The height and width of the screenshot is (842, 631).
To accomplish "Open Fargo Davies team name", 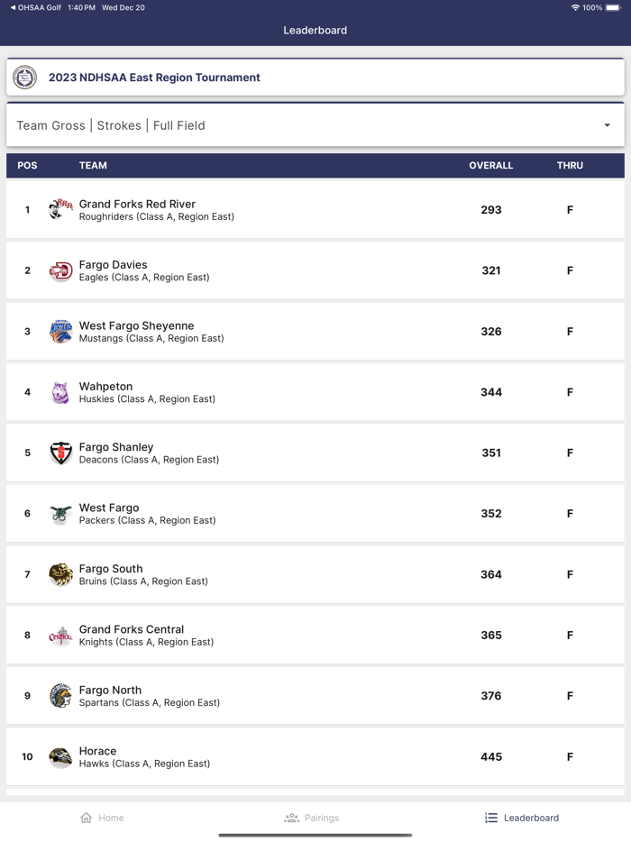I will [x=114, y=265].
